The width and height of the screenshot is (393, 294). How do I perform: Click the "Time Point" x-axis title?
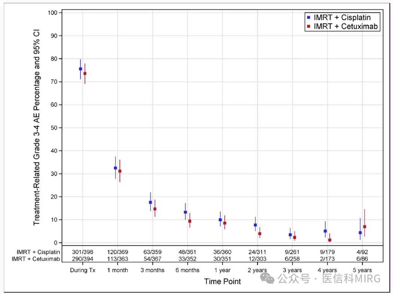(222, 281)
